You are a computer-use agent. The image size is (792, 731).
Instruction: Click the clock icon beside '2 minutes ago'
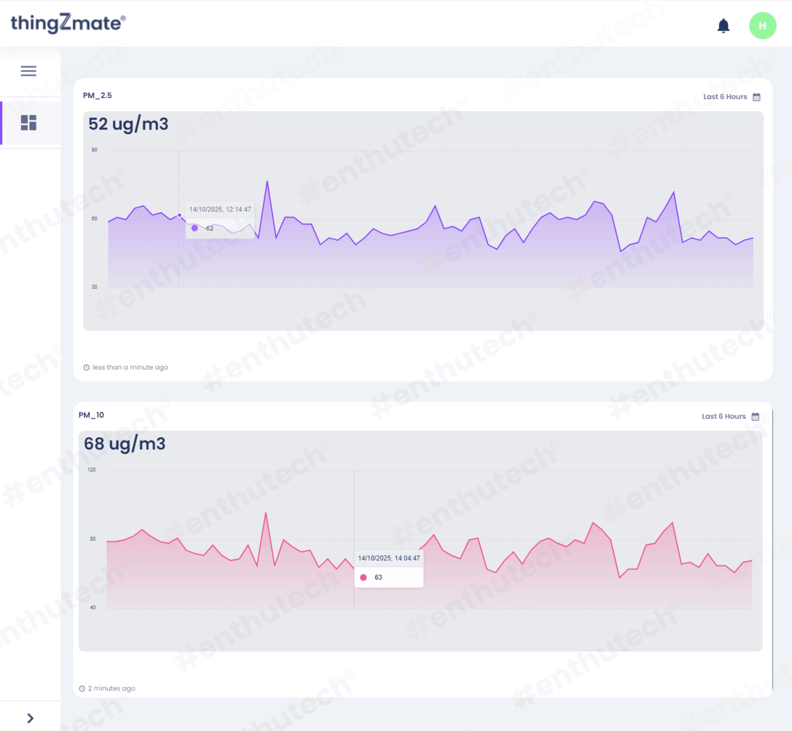coord(82,689)
